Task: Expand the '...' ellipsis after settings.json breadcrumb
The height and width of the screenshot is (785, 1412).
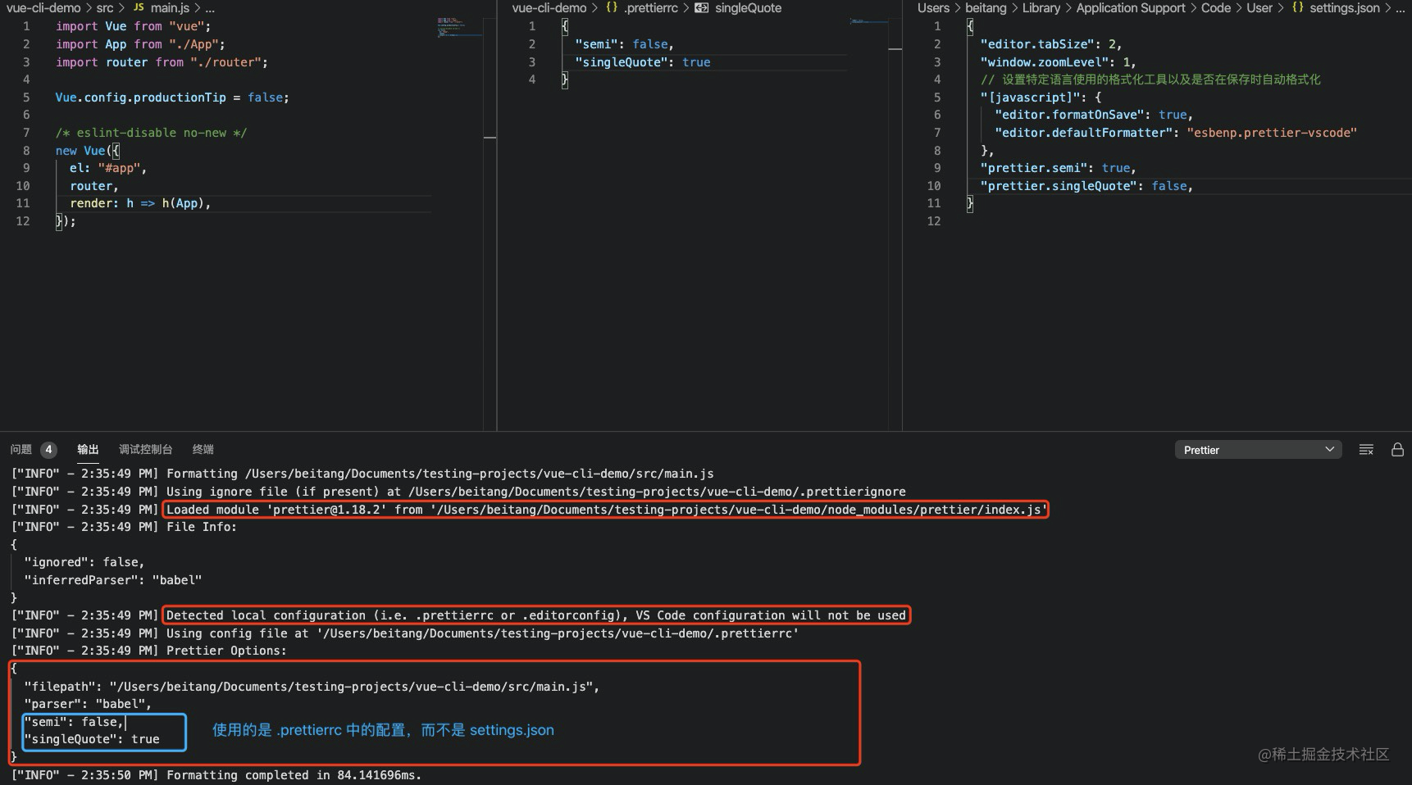Action: (1401, 7)
